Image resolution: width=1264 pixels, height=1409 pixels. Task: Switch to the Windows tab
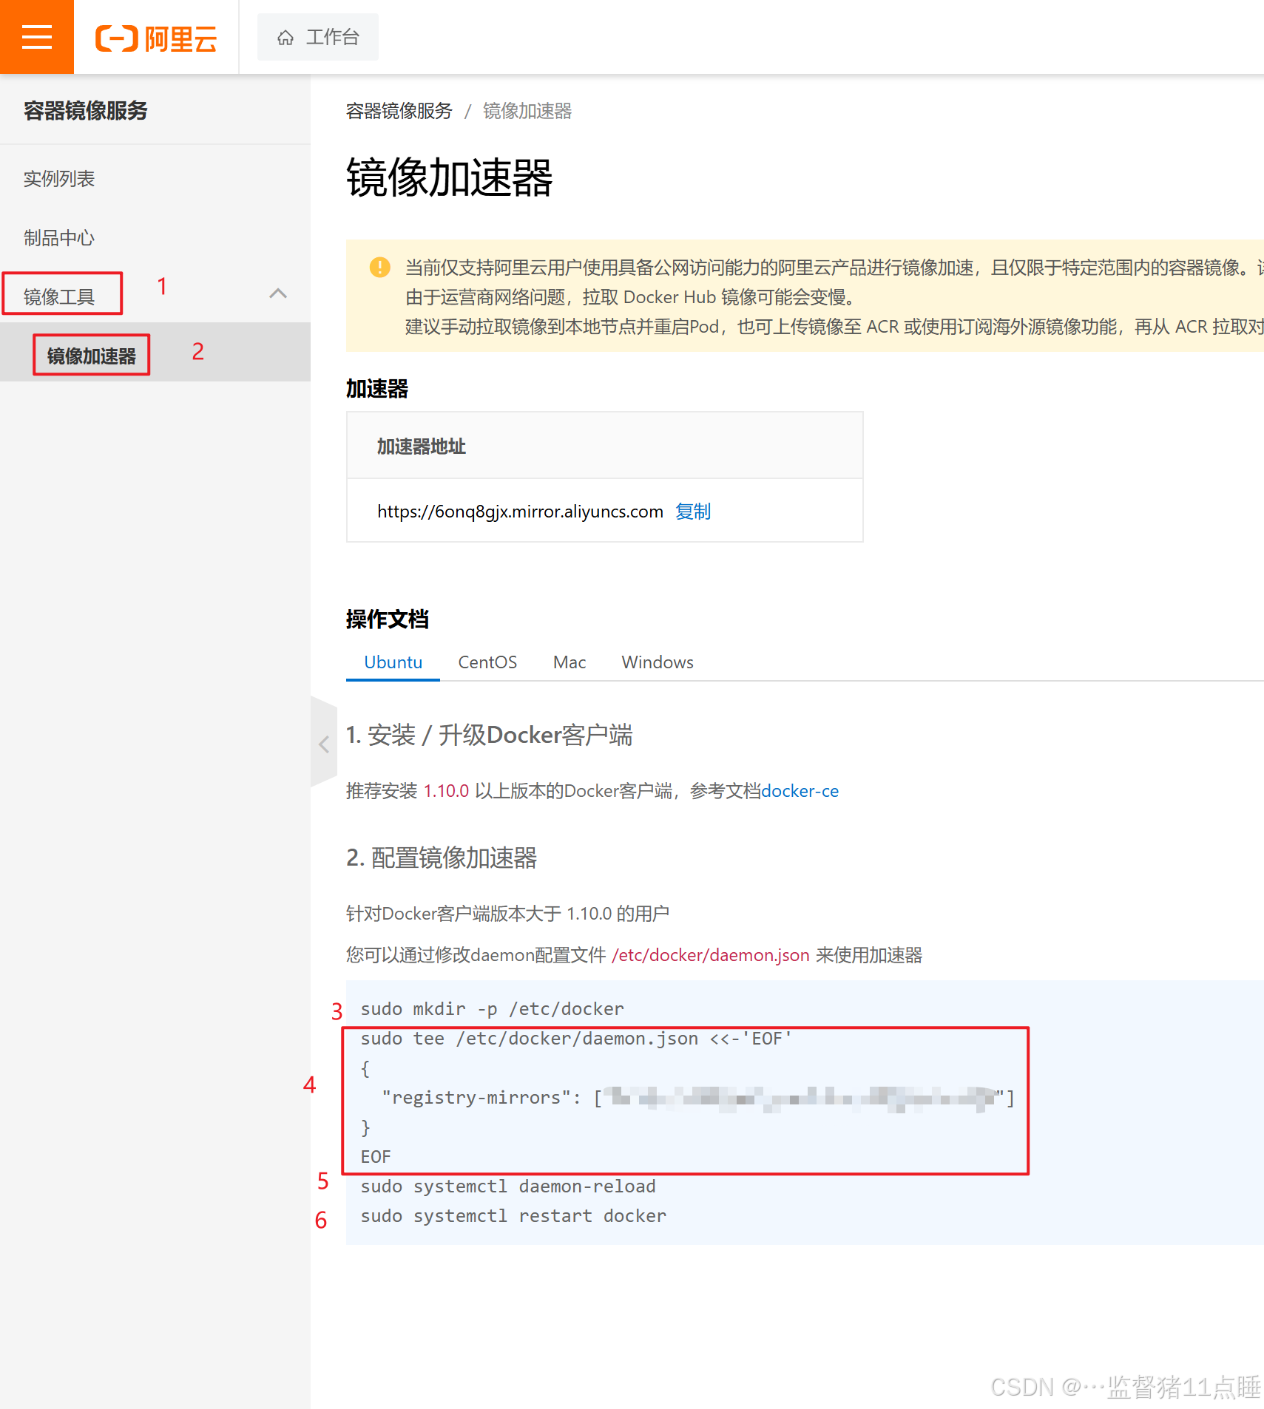coord(656,662)
